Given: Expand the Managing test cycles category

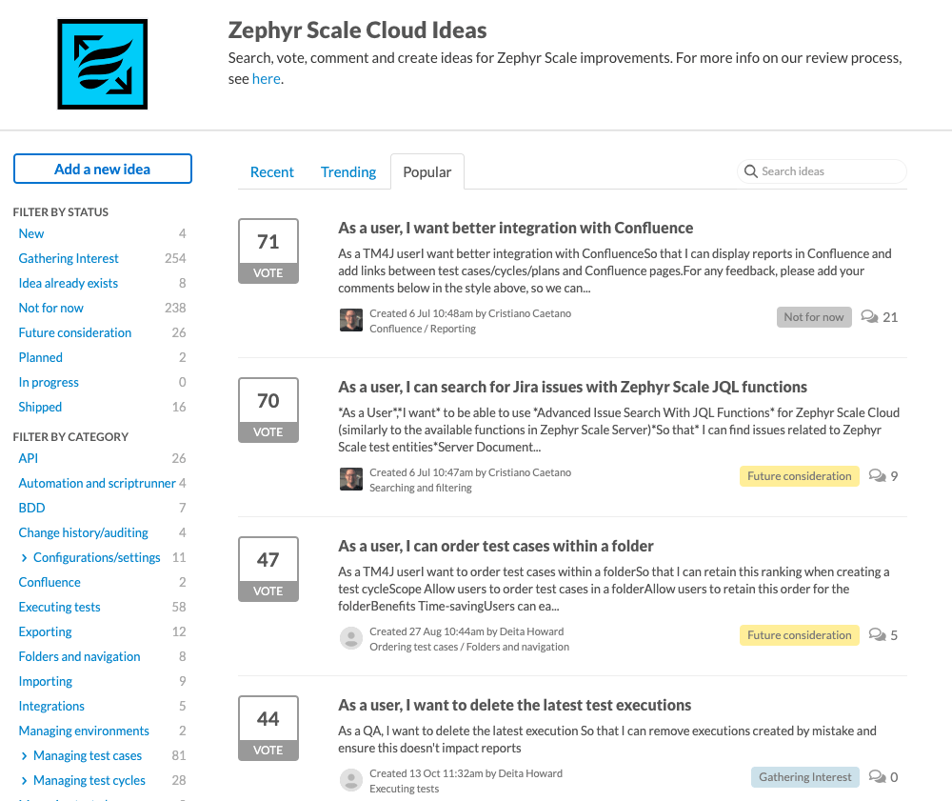Looking at the screenshot, I should pyautogui.click(x=25, y=780).
